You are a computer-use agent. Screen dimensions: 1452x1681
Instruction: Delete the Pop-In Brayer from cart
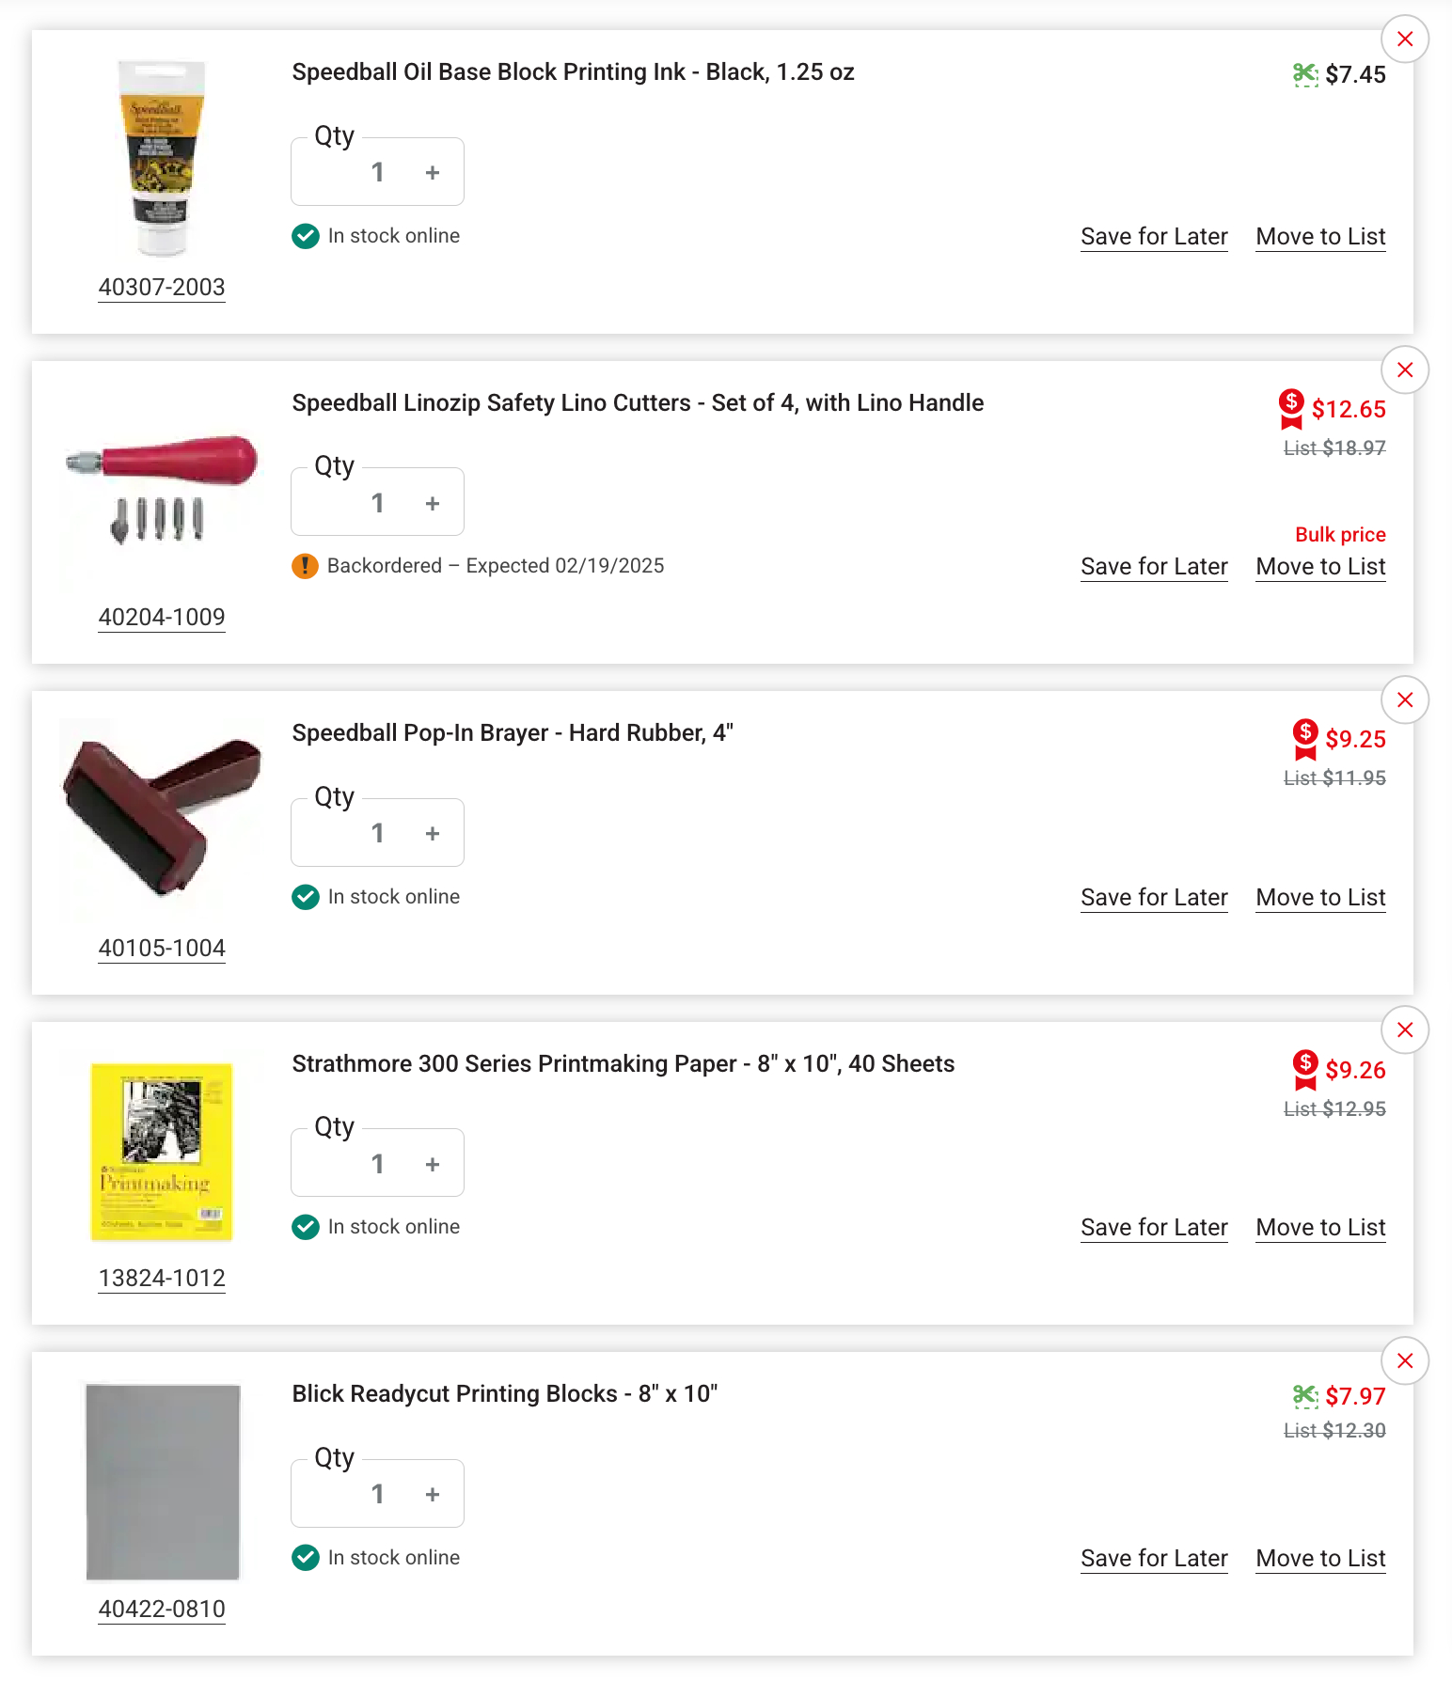[1405, 700]
